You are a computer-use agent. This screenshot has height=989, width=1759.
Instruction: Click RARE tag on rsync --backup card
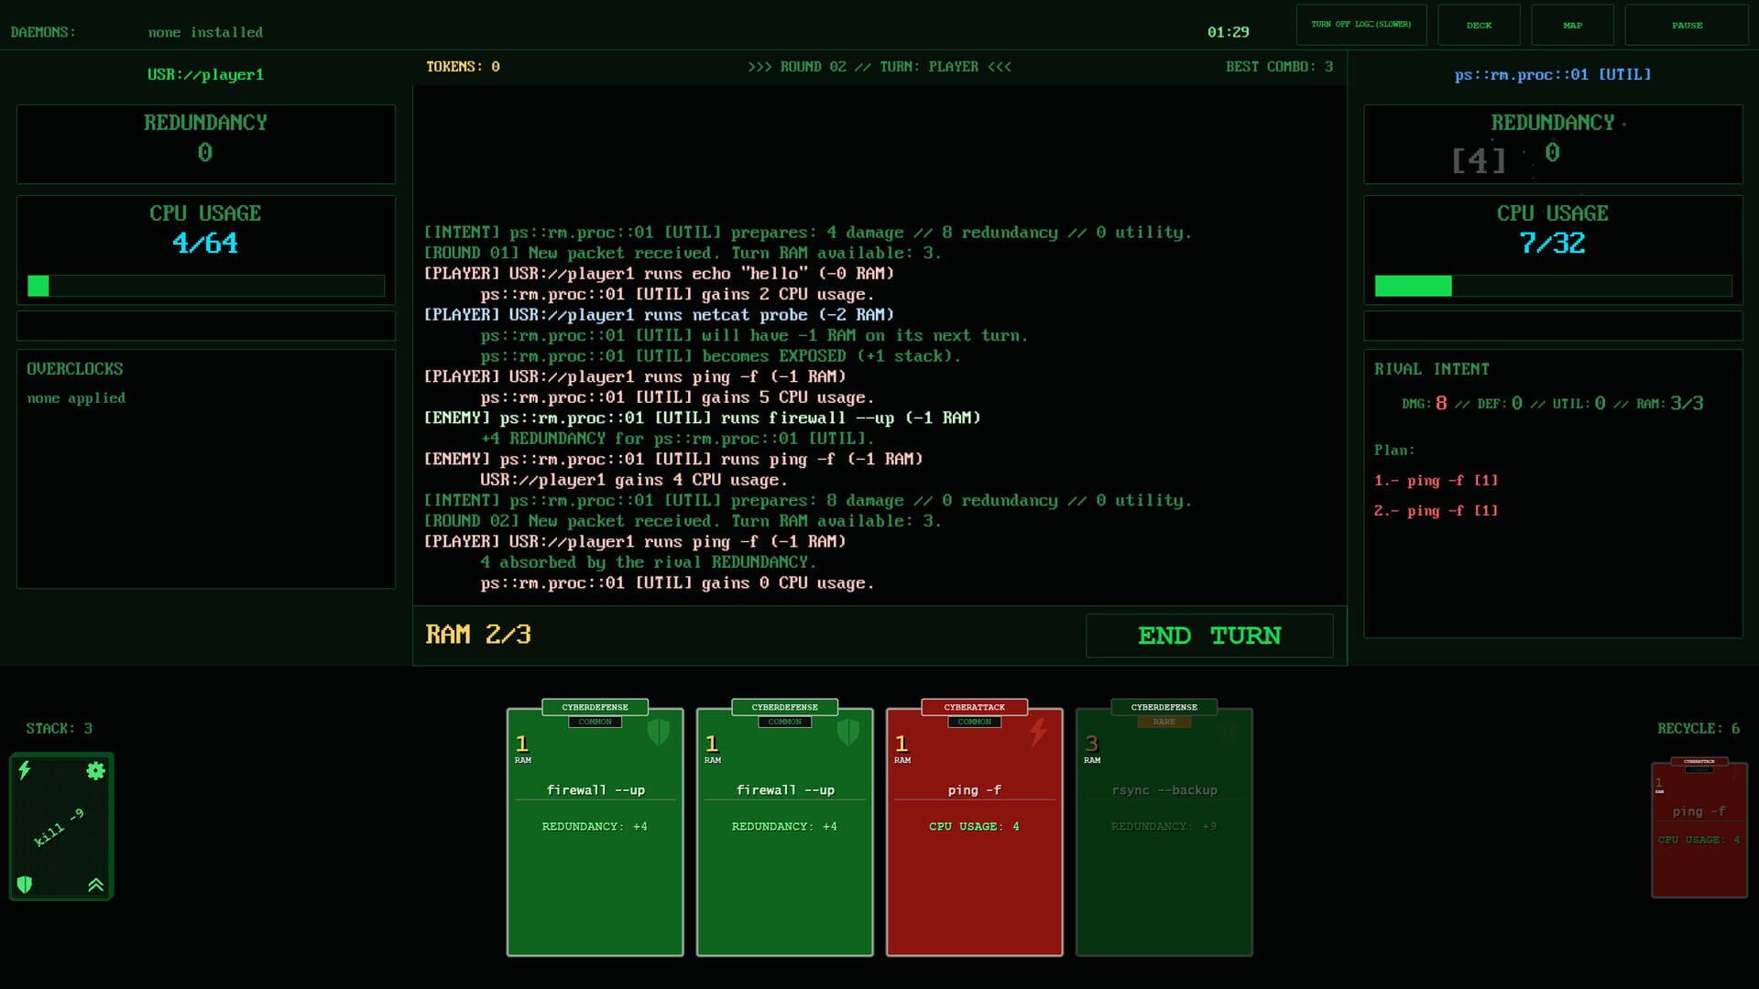pos(1164,722)
